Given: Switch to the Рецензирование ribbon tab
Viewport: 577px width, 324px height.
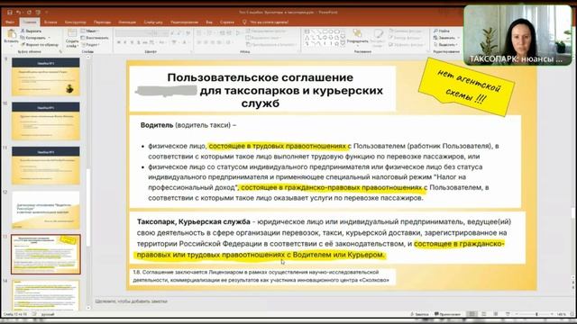Looking at the screenshot, I should click(x=184, y=22).
